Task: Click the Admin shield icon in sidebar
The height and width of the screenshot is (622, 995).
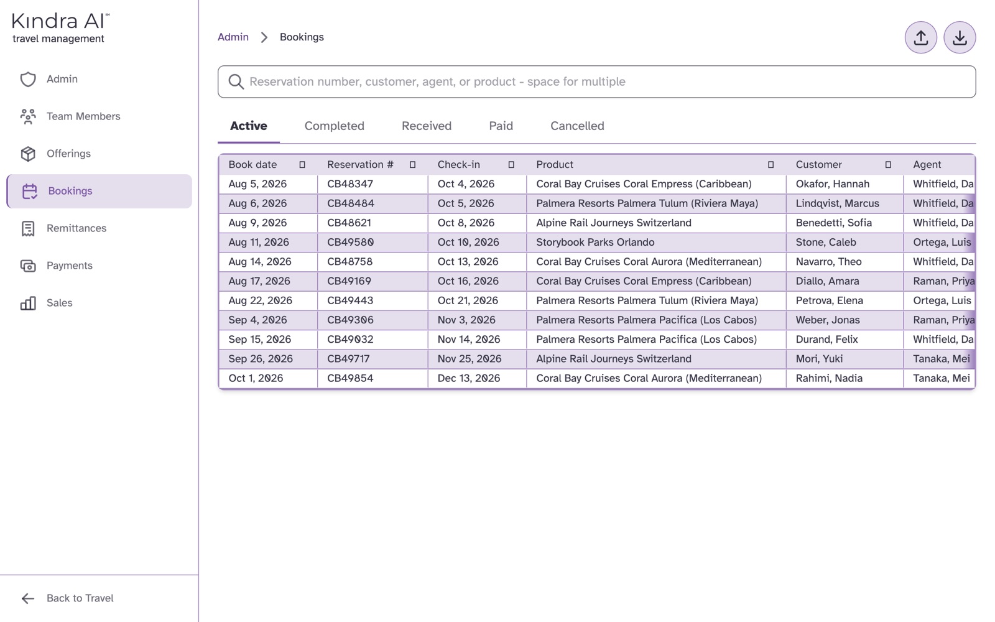Action: point(28,79)
